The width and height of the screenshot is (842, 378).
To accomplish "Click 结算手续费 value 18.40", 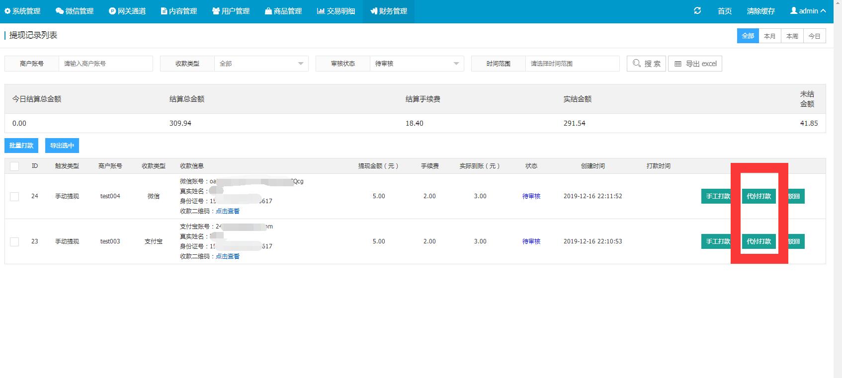I will 415,123.
